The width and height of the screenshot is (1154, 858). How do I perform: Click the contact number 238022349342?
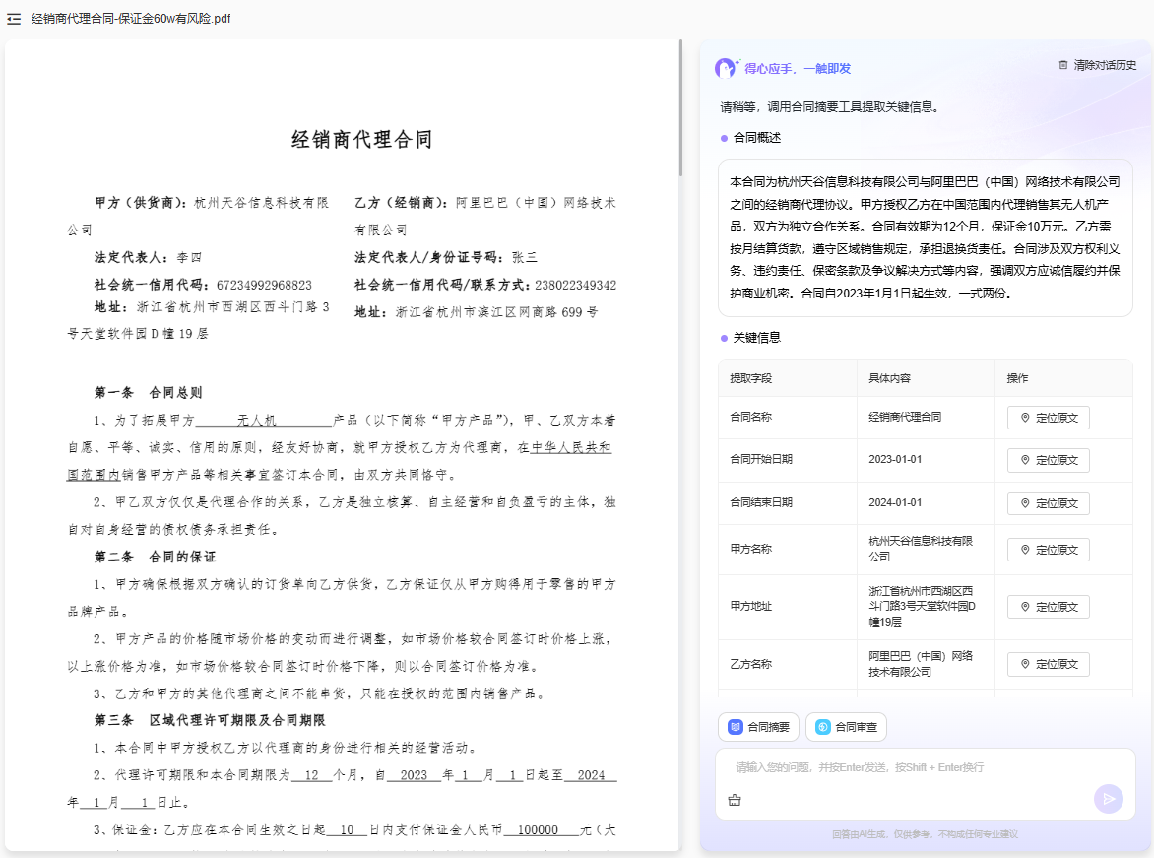[x=576, y=285]
